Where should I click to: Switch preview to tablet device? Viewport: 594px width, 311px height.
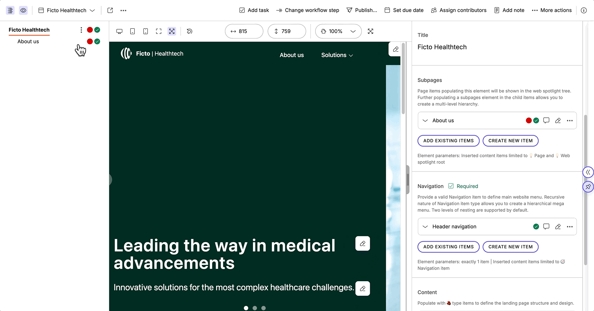(x=132, y=31)
